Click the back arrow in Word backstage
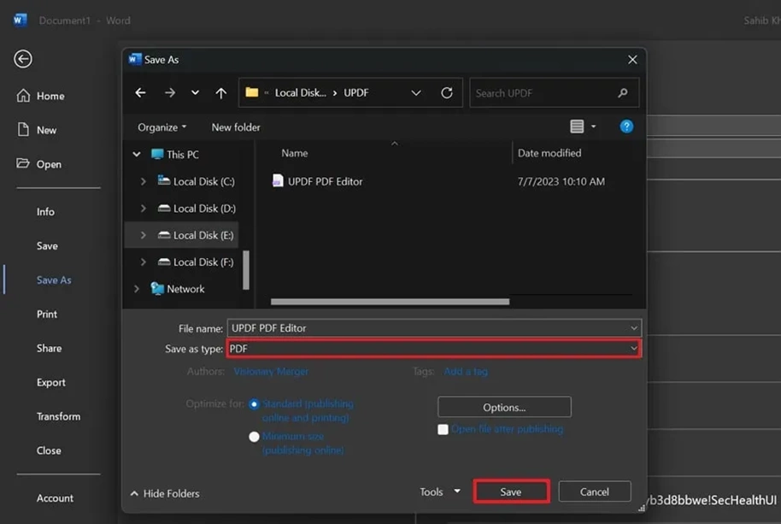 23,59
